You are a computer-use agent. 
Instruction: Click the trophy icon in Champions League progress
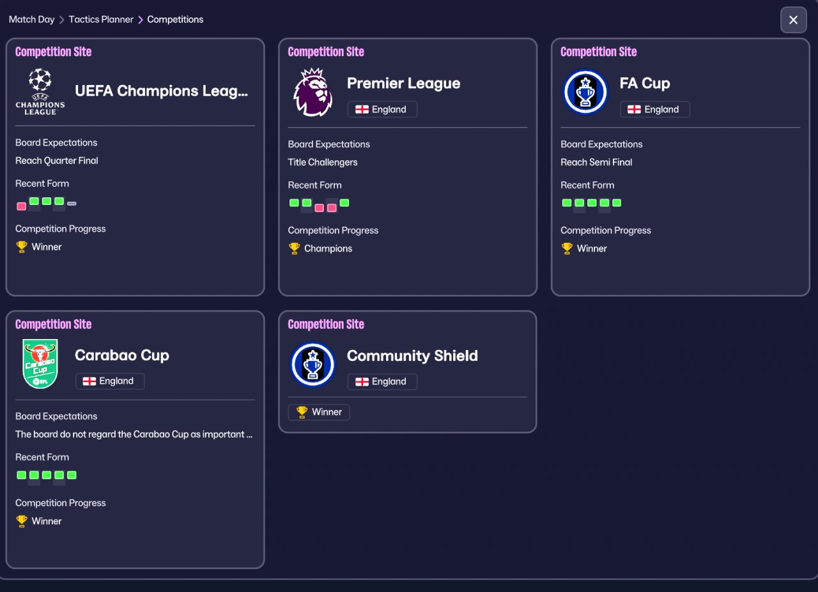point(22,247)
